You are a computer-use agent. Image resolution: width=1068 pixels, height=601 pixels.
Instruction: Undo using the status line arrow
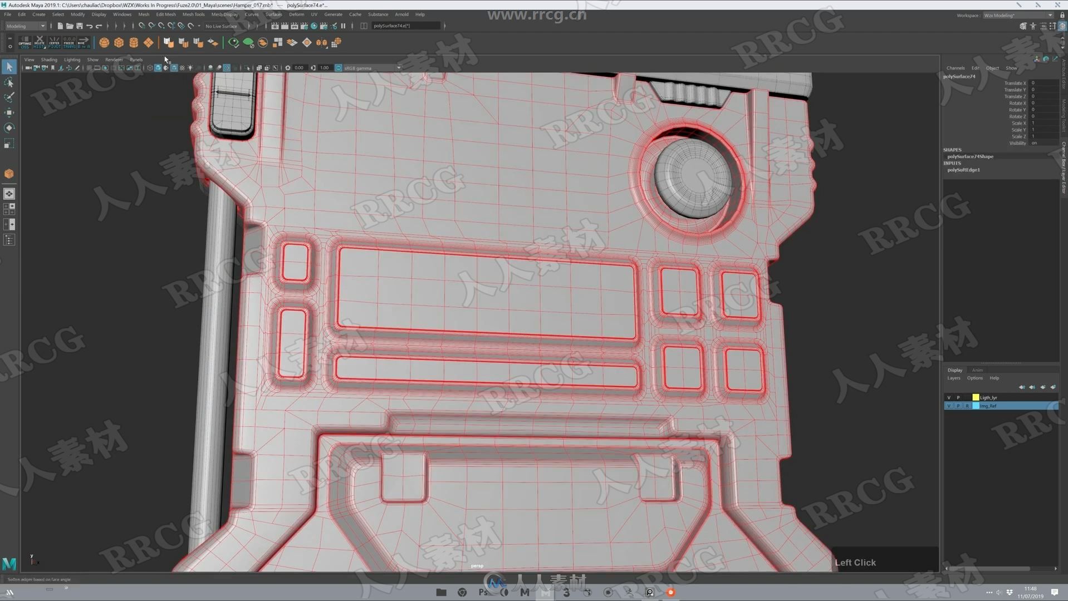click(89, 26)
